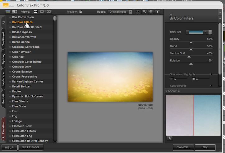Expand Control Points section arrow

(211, 85)
